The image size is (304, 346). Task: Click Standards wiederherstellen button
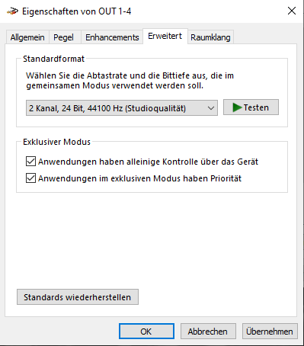(x=78, y=297)
